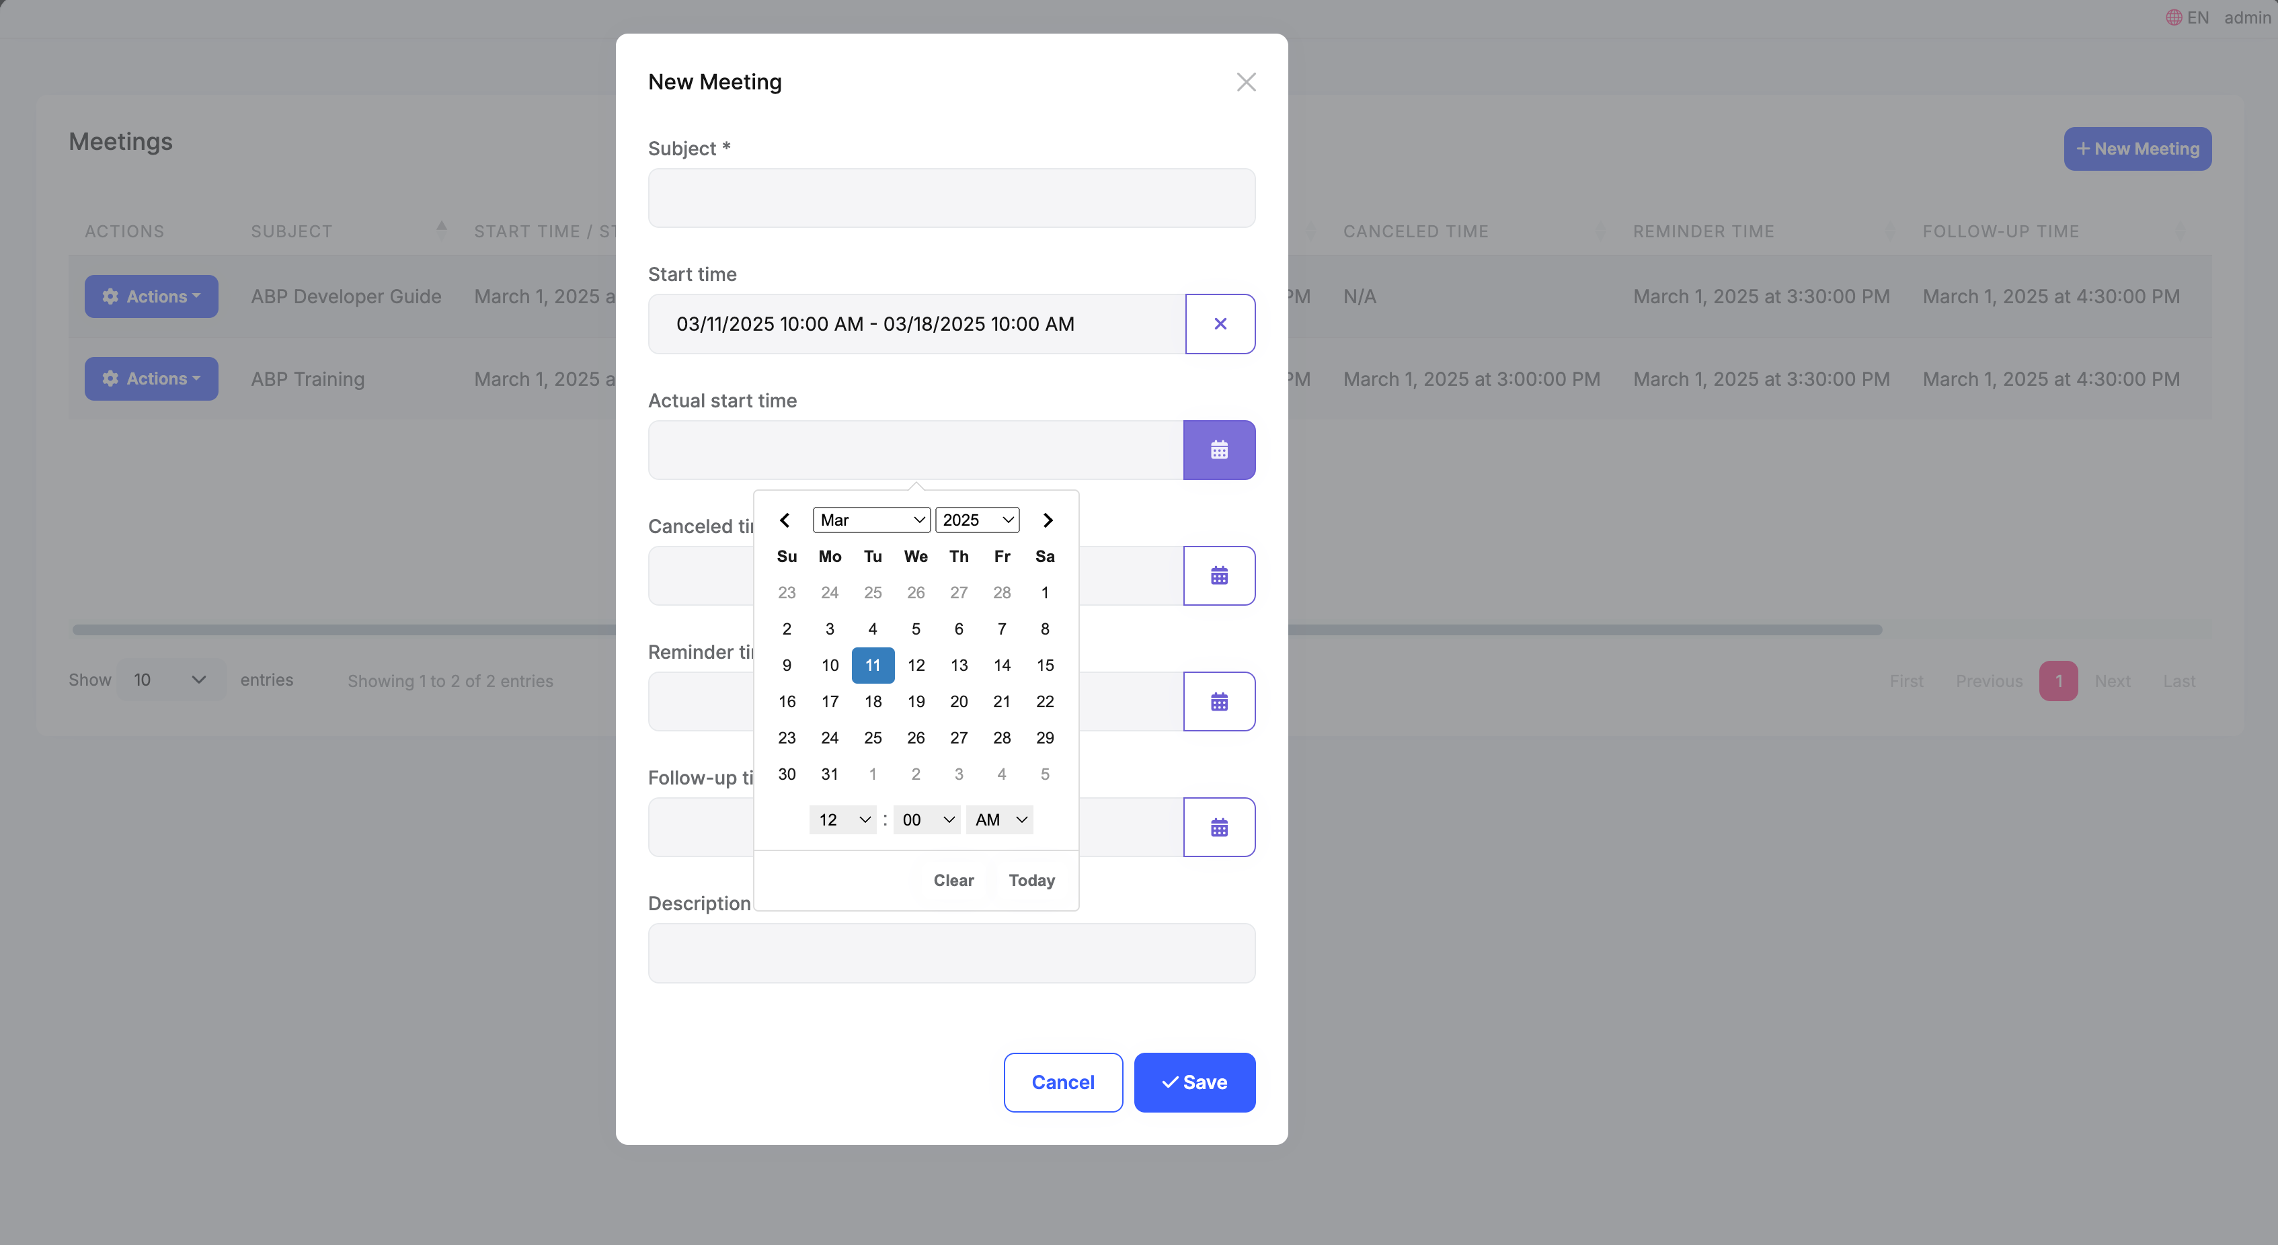Click the Reminder time calendar icon

click(x=1218, y=701)
